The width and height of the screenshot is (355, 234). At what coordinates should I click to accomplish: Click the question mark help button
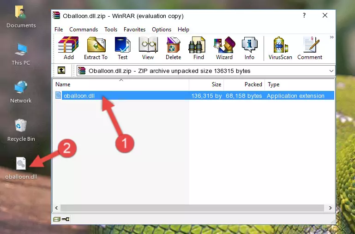click(x=304, y=15)
